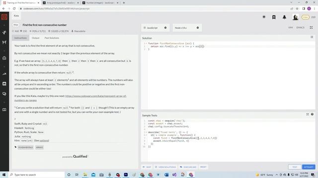Viewport: 318px width, 178px height.
Task: Switch to the Output tab
Action: point(35,38)
